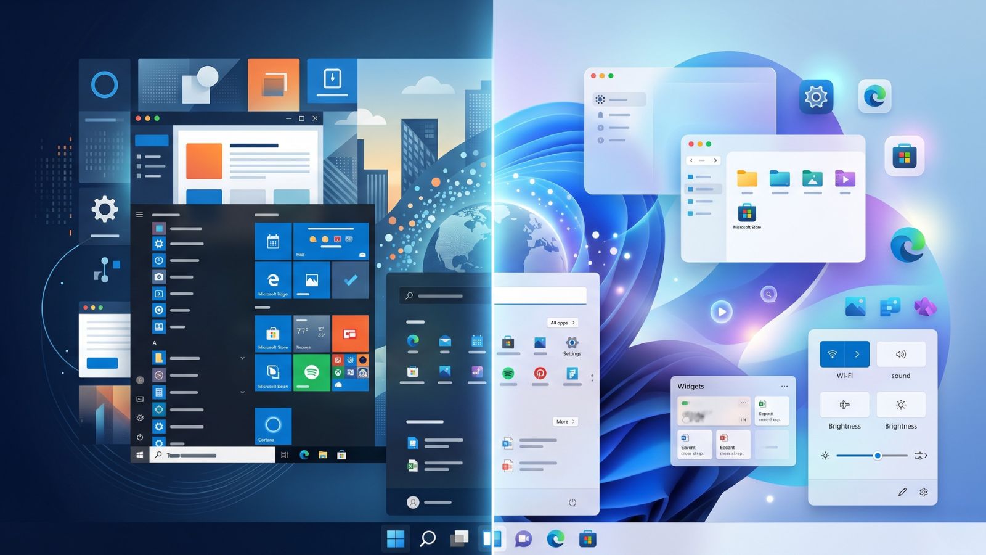Toggle the Wi-Fi quick setting
The image size is (986, 555).
point(832,354)
